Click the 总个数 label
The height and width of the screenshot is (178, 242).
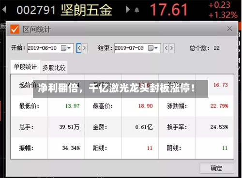199,48
